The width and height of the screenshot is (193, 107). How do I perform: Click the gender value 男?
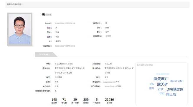tap(56, 28)
